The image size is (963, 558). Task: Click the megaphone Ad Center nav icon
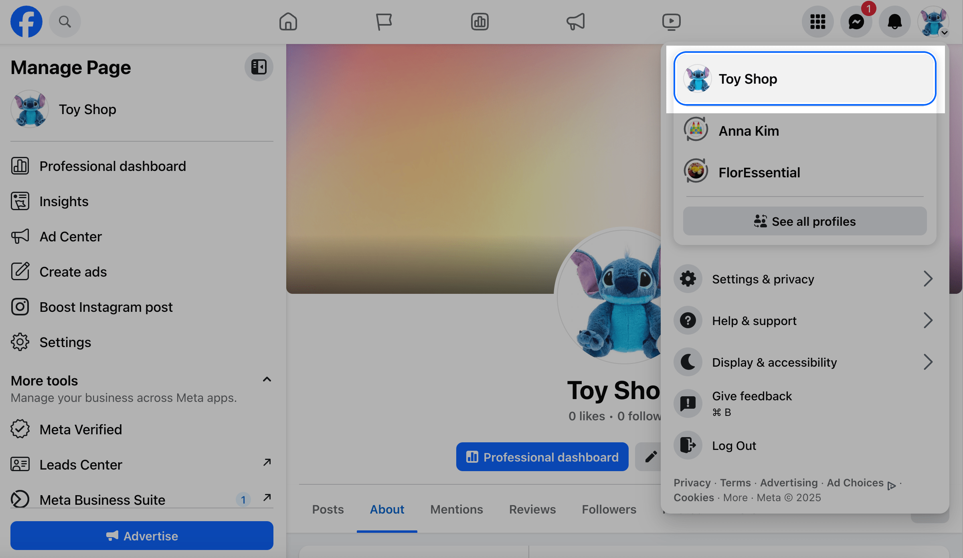[x=575, y=22]
